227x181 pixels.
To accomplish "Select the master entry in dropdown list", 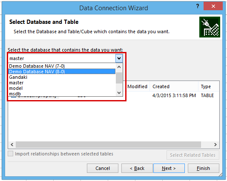I will pos(62,83).
